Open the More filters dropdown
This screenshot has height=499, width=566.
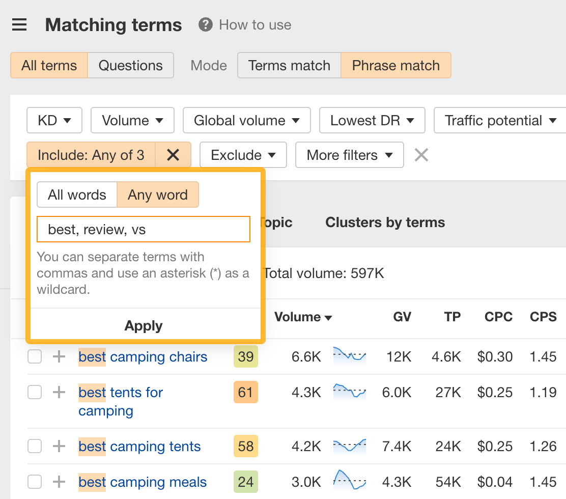click(x=349, y=155)
